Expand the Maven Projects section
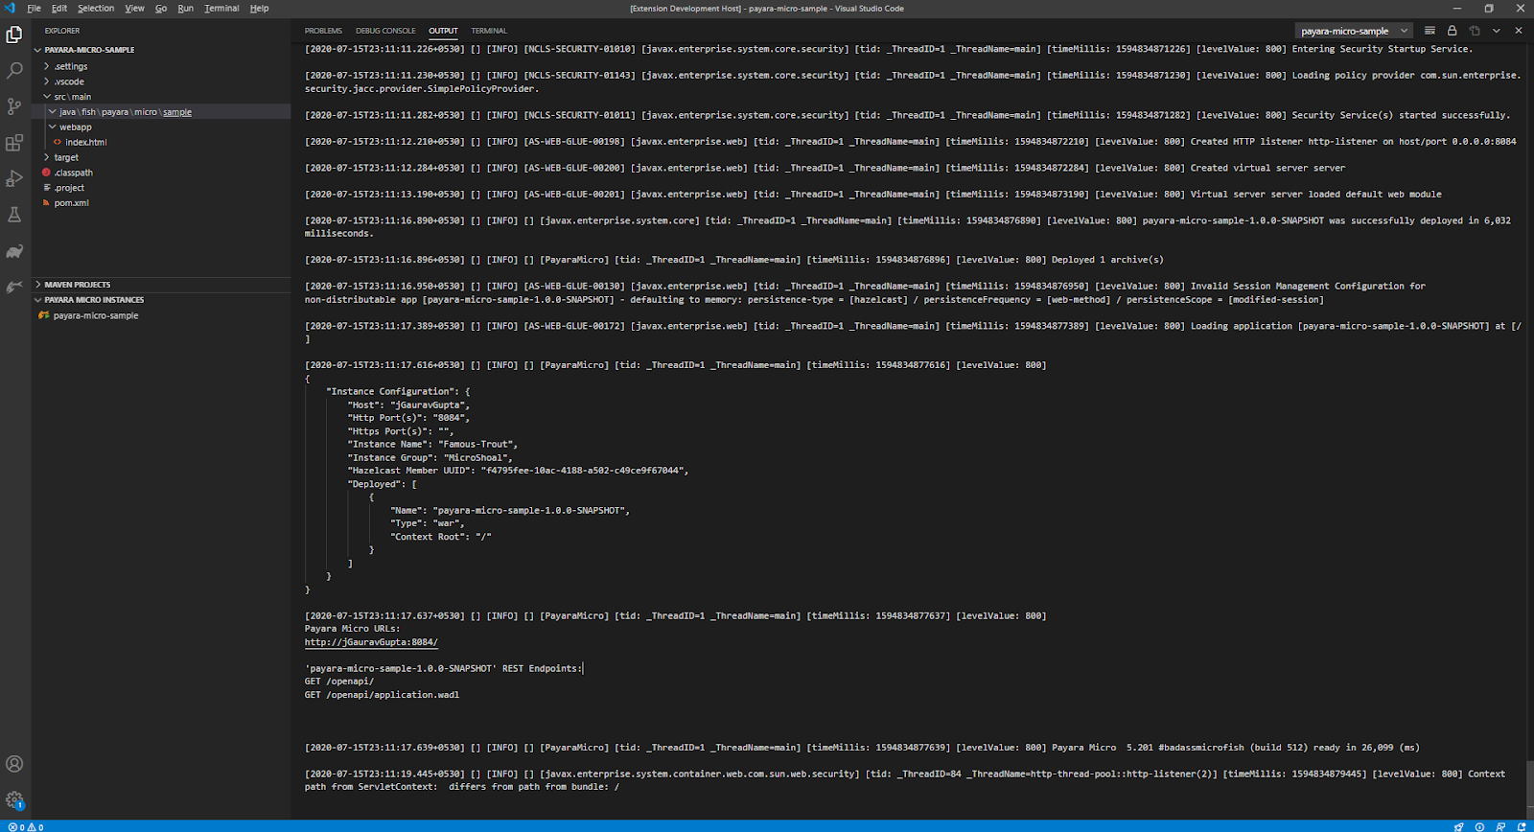 77,285
